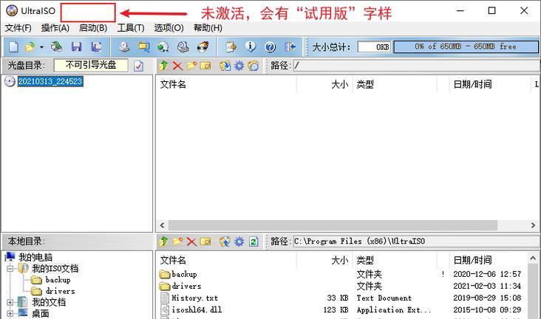Click the Make CD/DVD Image drive icon

coord(124,47)
